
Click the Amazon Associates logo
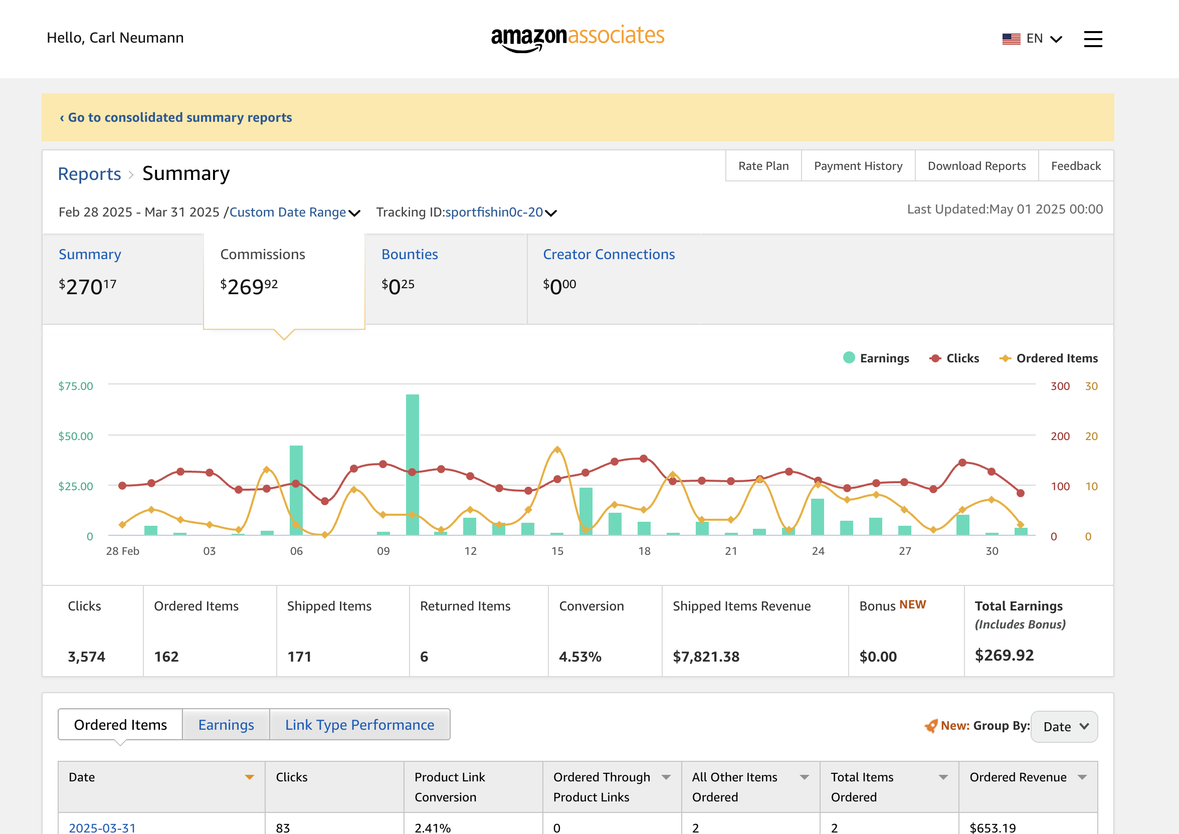click(x=577, y=39)
